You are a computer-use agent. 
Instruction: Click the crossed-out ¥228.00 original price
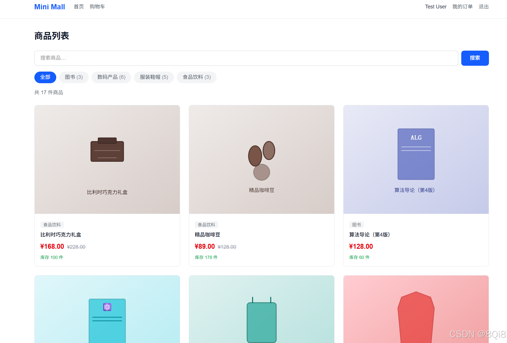(76, 247)
